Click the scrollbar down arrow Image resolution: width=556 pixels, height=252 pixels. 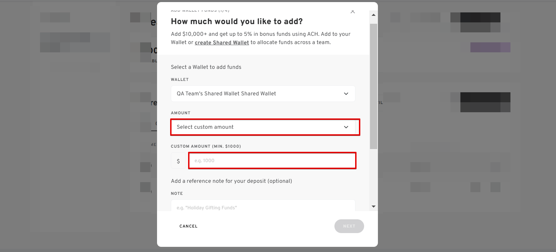coord(373,207)
